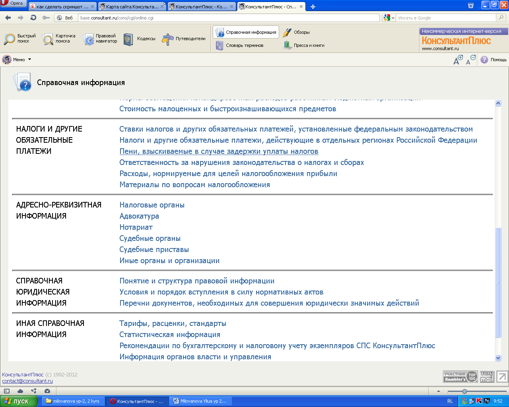Open Тарифы, расценки, стандарты link
509x407 pixels.
coord(173,324)
